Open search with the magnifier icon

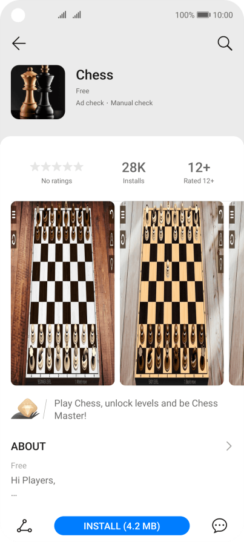pos(225,44)
